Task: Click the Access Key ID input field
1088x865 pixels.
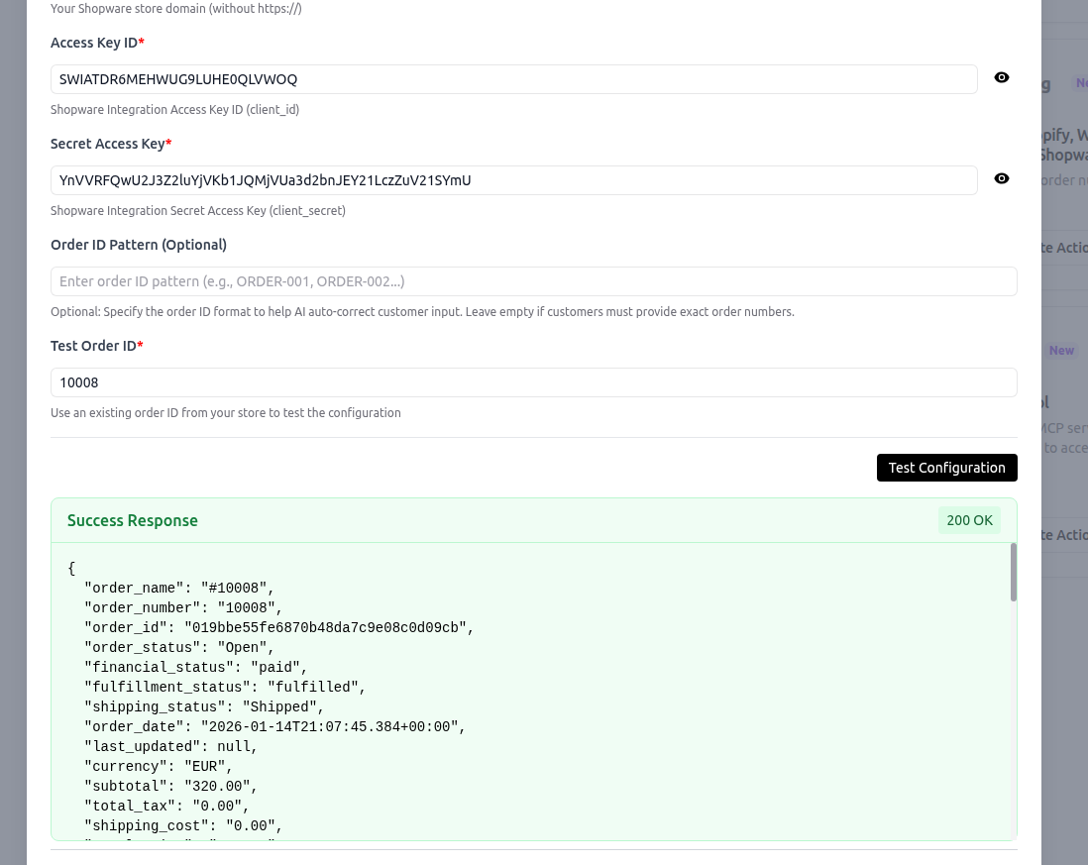Action: [513, 79]
